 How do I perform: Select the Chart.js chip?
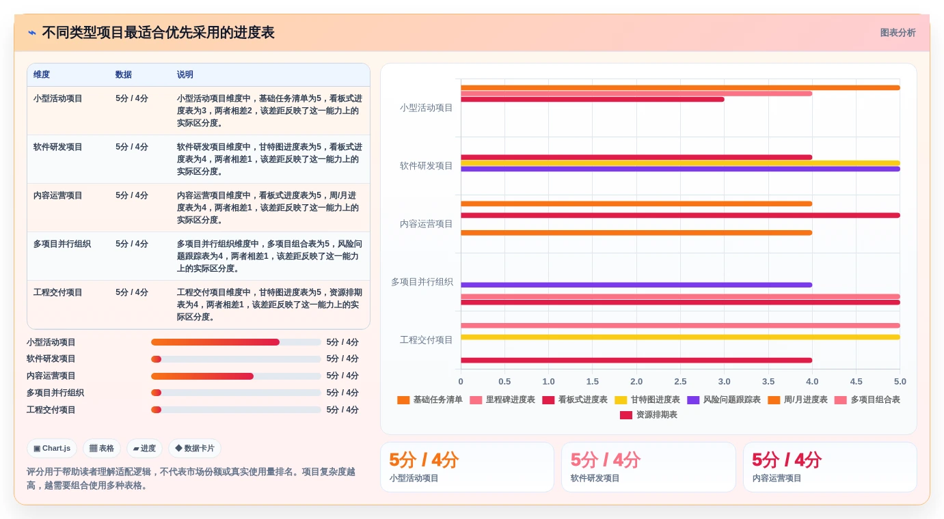[x=52, y=449]
